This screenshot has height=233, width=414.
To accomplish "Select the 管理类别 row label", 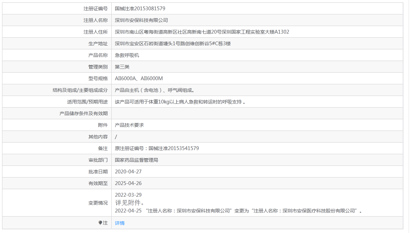I will coord(98,67).
